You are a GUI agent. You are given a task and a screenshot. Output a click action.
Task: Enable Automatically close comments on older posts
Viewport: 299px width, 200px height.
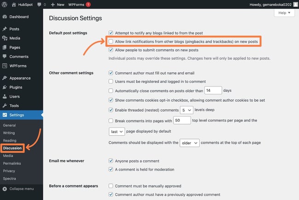(111, 91)
